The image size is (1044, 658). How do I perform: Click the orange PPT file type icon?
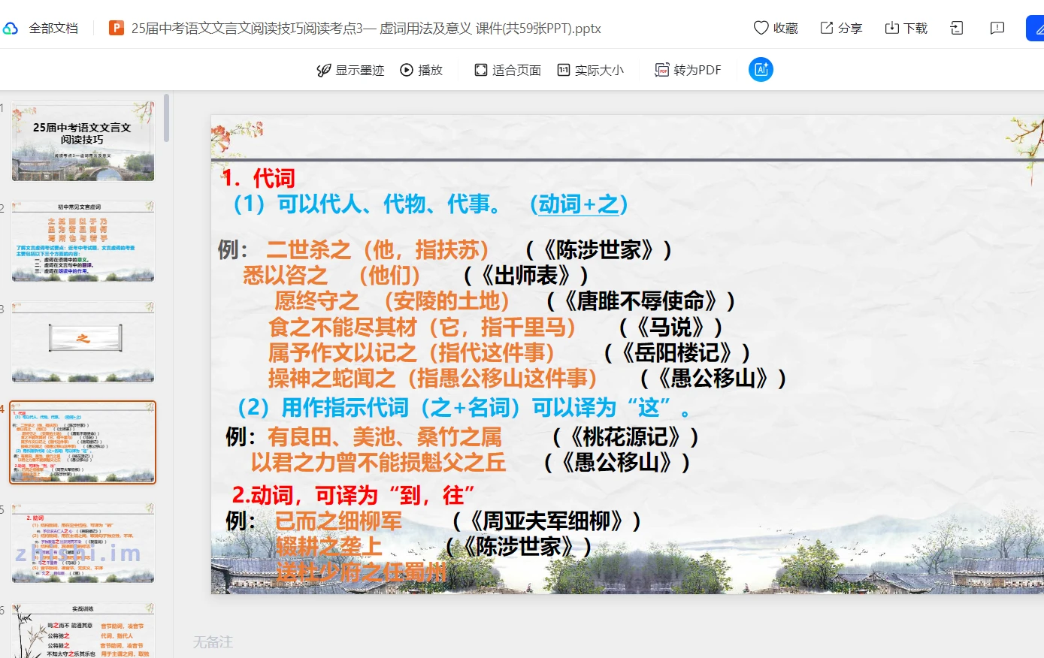pos(117,29)
